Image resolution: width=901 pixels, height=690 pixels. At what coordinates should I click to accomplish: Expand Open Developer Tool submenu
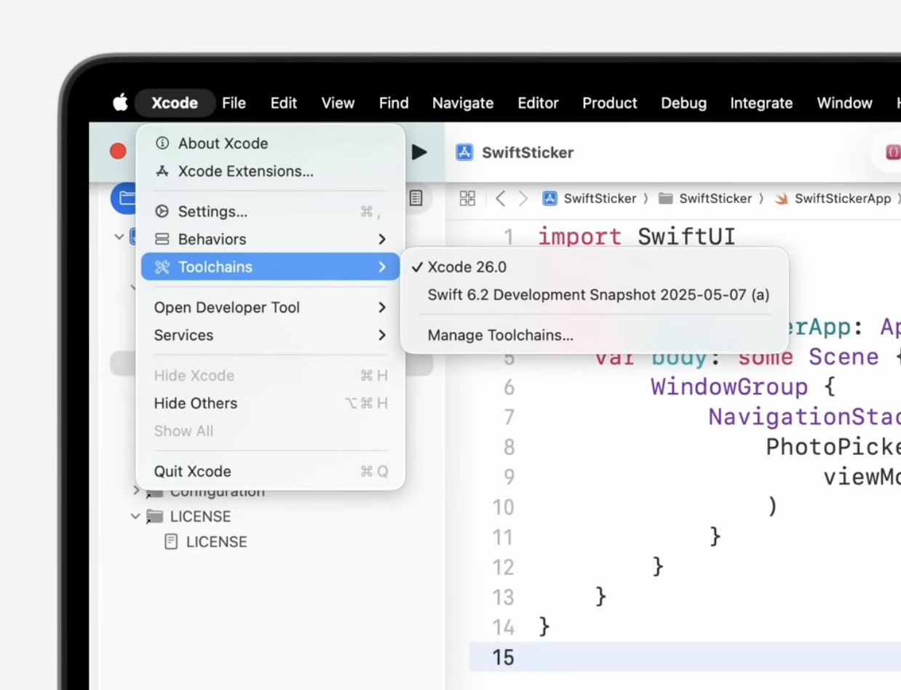click(270, 308)
